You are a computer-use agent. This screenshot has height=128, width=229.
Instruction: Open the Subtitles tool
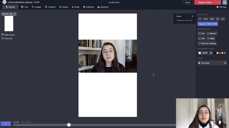88,7
